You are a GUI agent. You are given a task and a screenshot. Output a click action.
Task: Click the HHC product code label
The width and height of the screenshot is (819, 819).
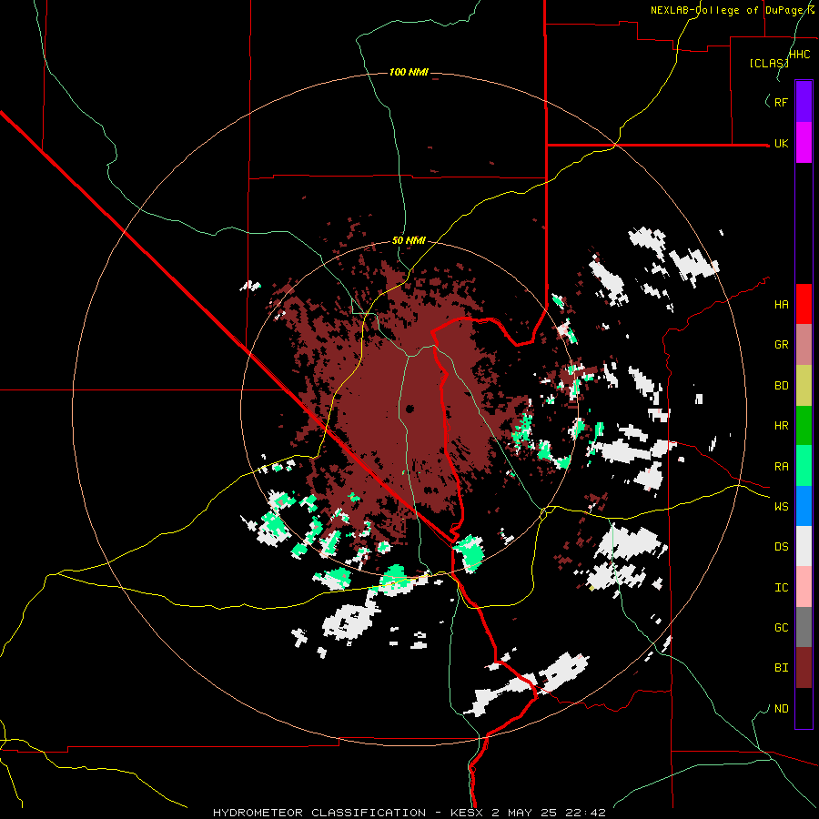(800, 55)
